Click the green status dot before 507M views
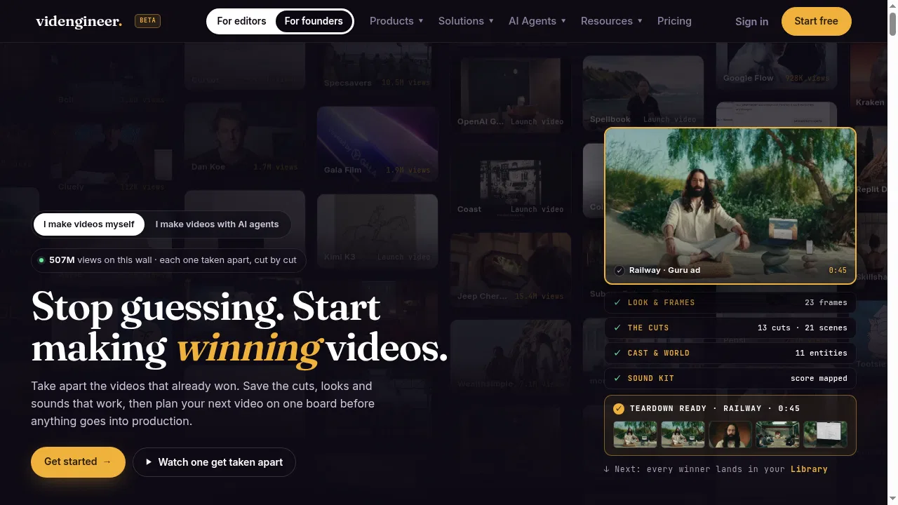Viewport: 898px width, 505px height. point(41,260)
